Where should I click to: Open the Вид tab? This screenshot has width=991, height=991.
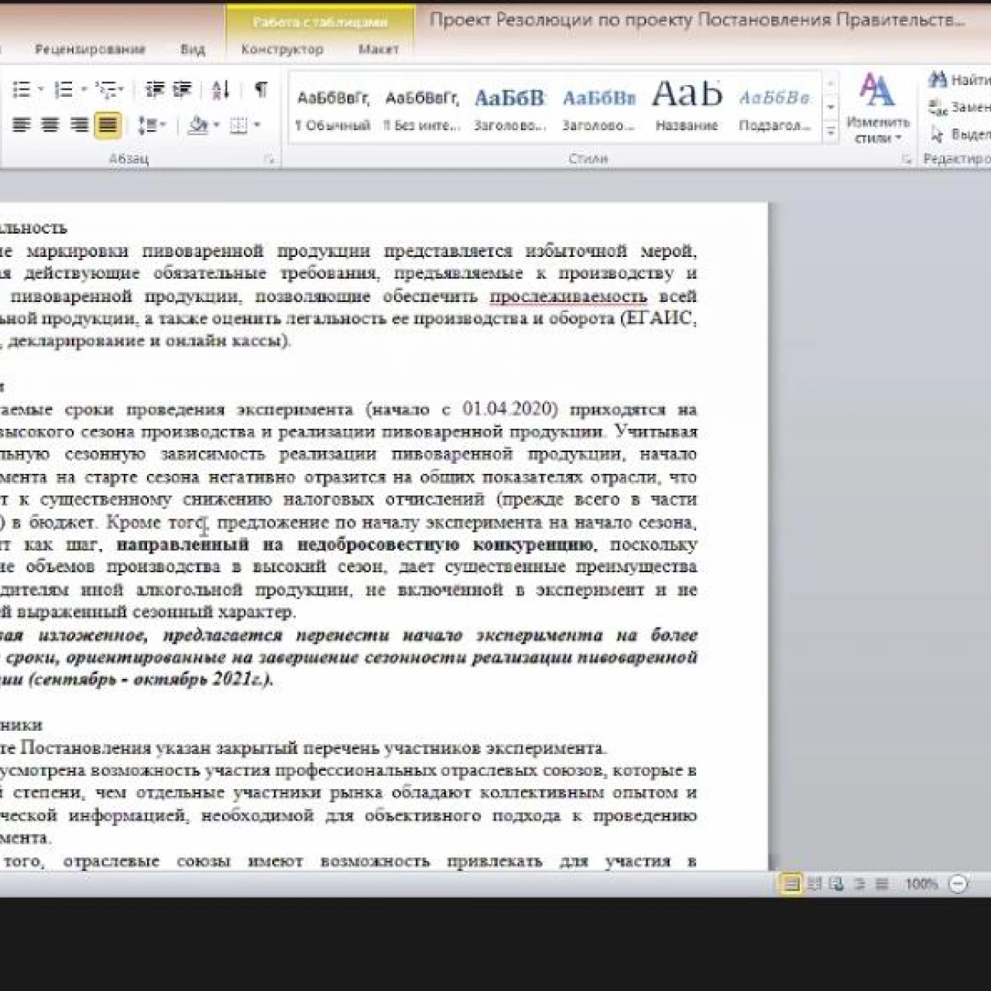tap(193, 50)
